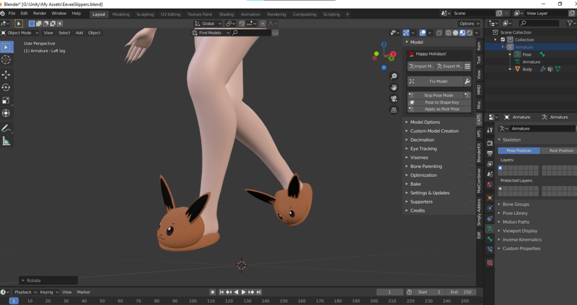Switch to wireframe shading
The image size is (577, 305).
pyautogui.click(x=448, y=33)
